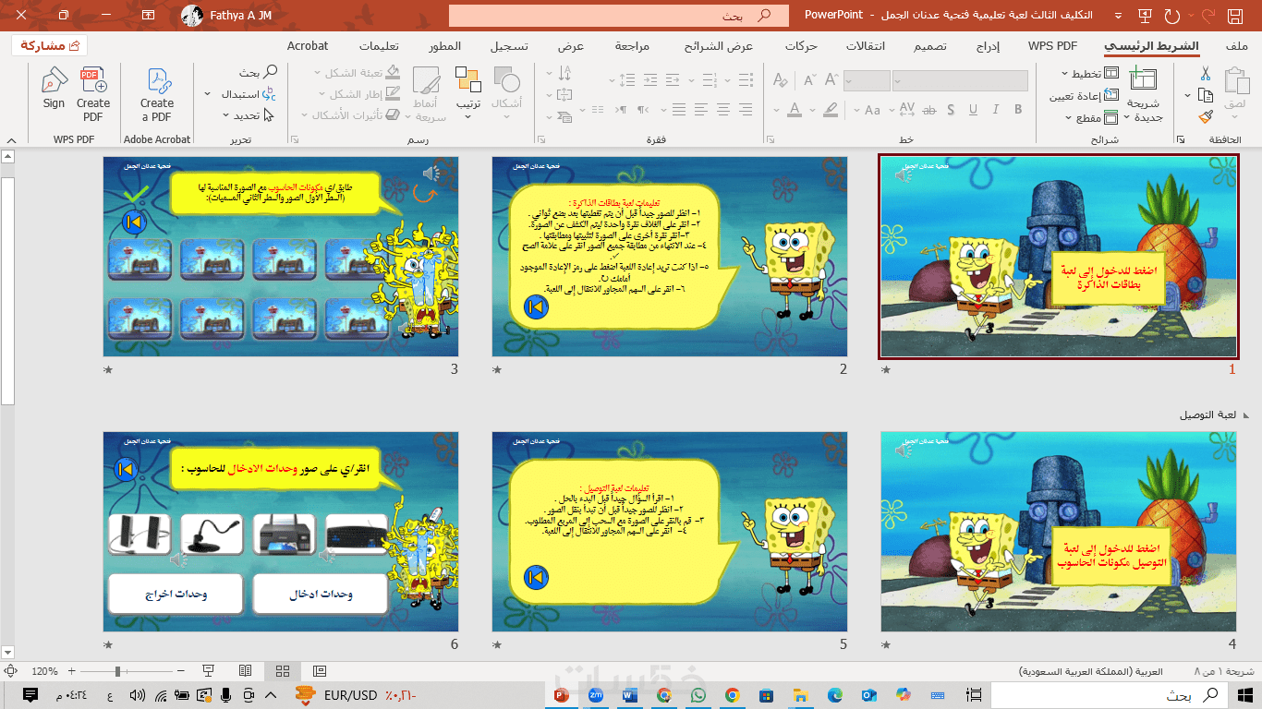
Task: Click the search box in the title bar
Action: (619, 16)
